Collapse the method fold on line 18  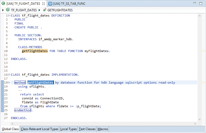tap(9, 83)
